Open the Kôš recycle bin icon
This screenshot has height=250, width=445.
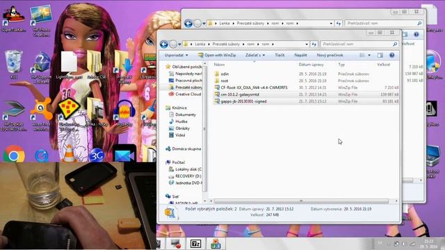click(x=13, y=65)
